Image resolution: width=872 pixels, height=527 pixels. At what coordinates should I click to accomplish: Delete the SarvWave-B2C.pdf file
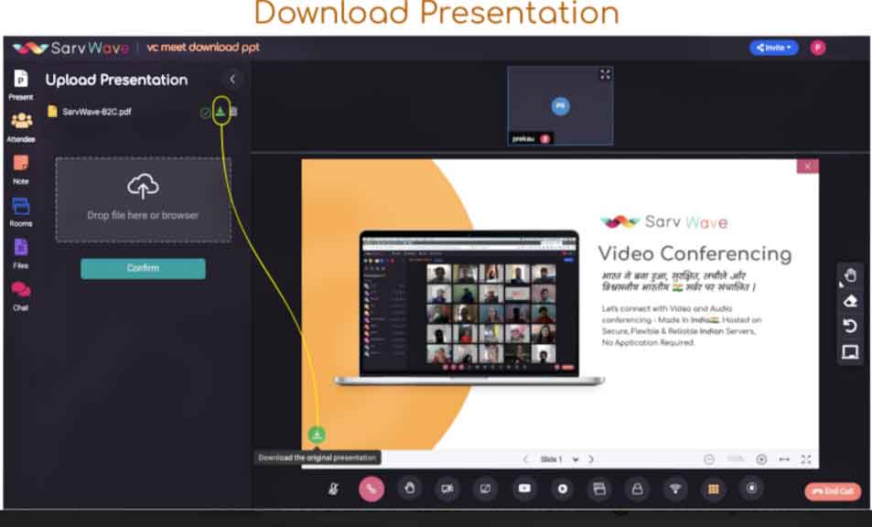point(233,112)
